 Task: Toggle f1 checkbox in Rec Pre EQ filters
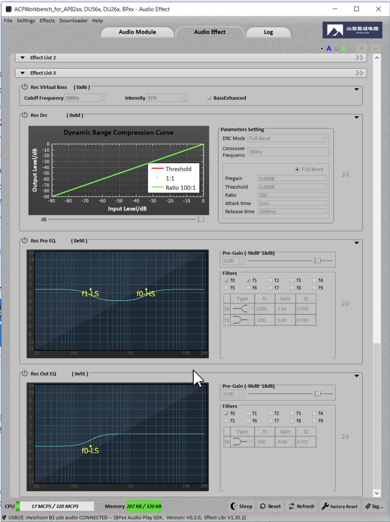coord(248,281)
